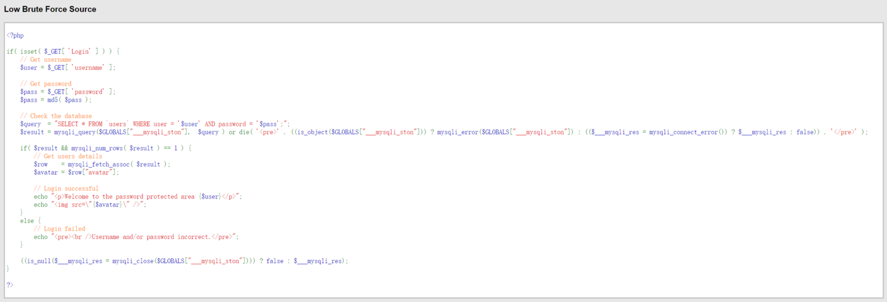
Task: Click the 'Low Brute Force Source' heading
Action: click(x=50, y=9)
